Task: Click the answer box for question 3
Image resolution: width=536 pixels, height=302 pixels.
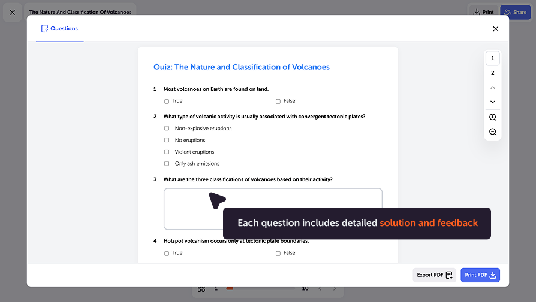Action: pyautogui.click(x=273, y=209)
